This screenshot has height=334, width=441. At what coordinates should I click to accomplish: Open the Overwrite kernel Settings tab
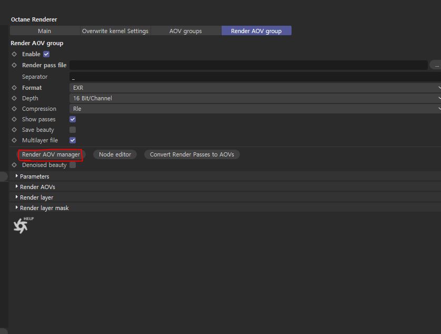tap(115, 31)
